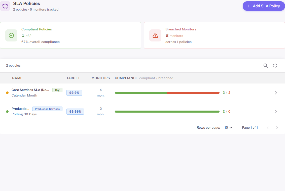
Task: Expand the Production policy row chevron
Action: pos(276,111)
